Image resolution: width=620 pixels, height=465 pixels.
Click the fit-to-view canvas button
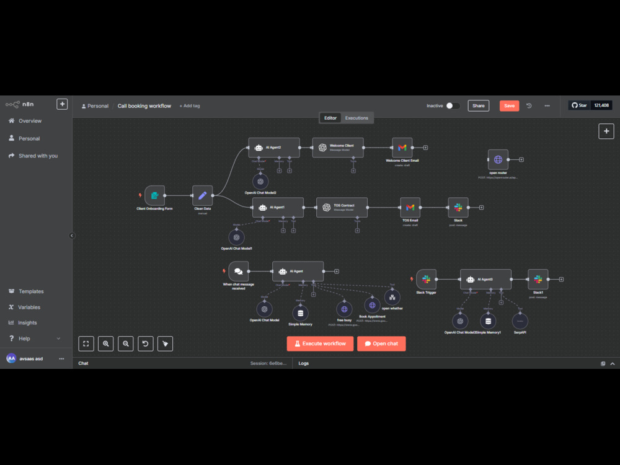point(86,343)
